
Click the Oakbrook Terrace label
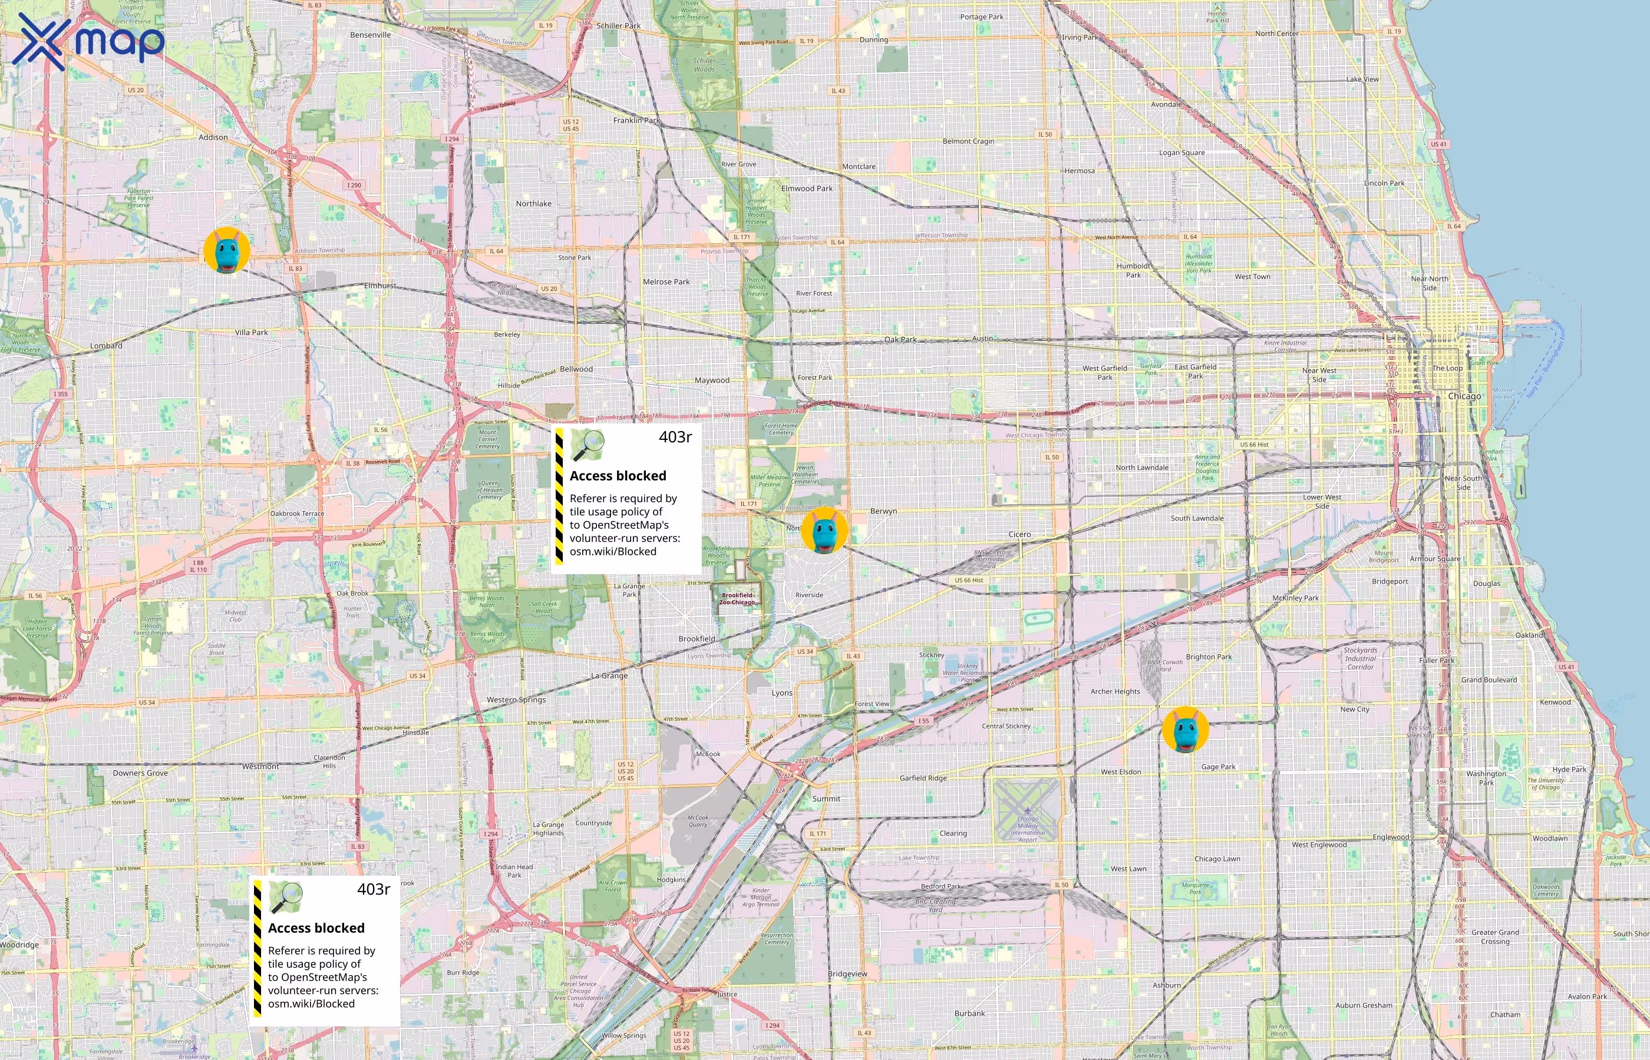[297, 514]
